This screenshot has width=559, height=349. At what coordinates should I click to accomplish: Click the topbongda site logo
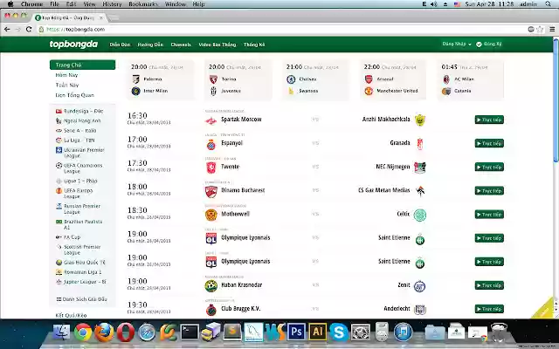click(x=73, y=44)
